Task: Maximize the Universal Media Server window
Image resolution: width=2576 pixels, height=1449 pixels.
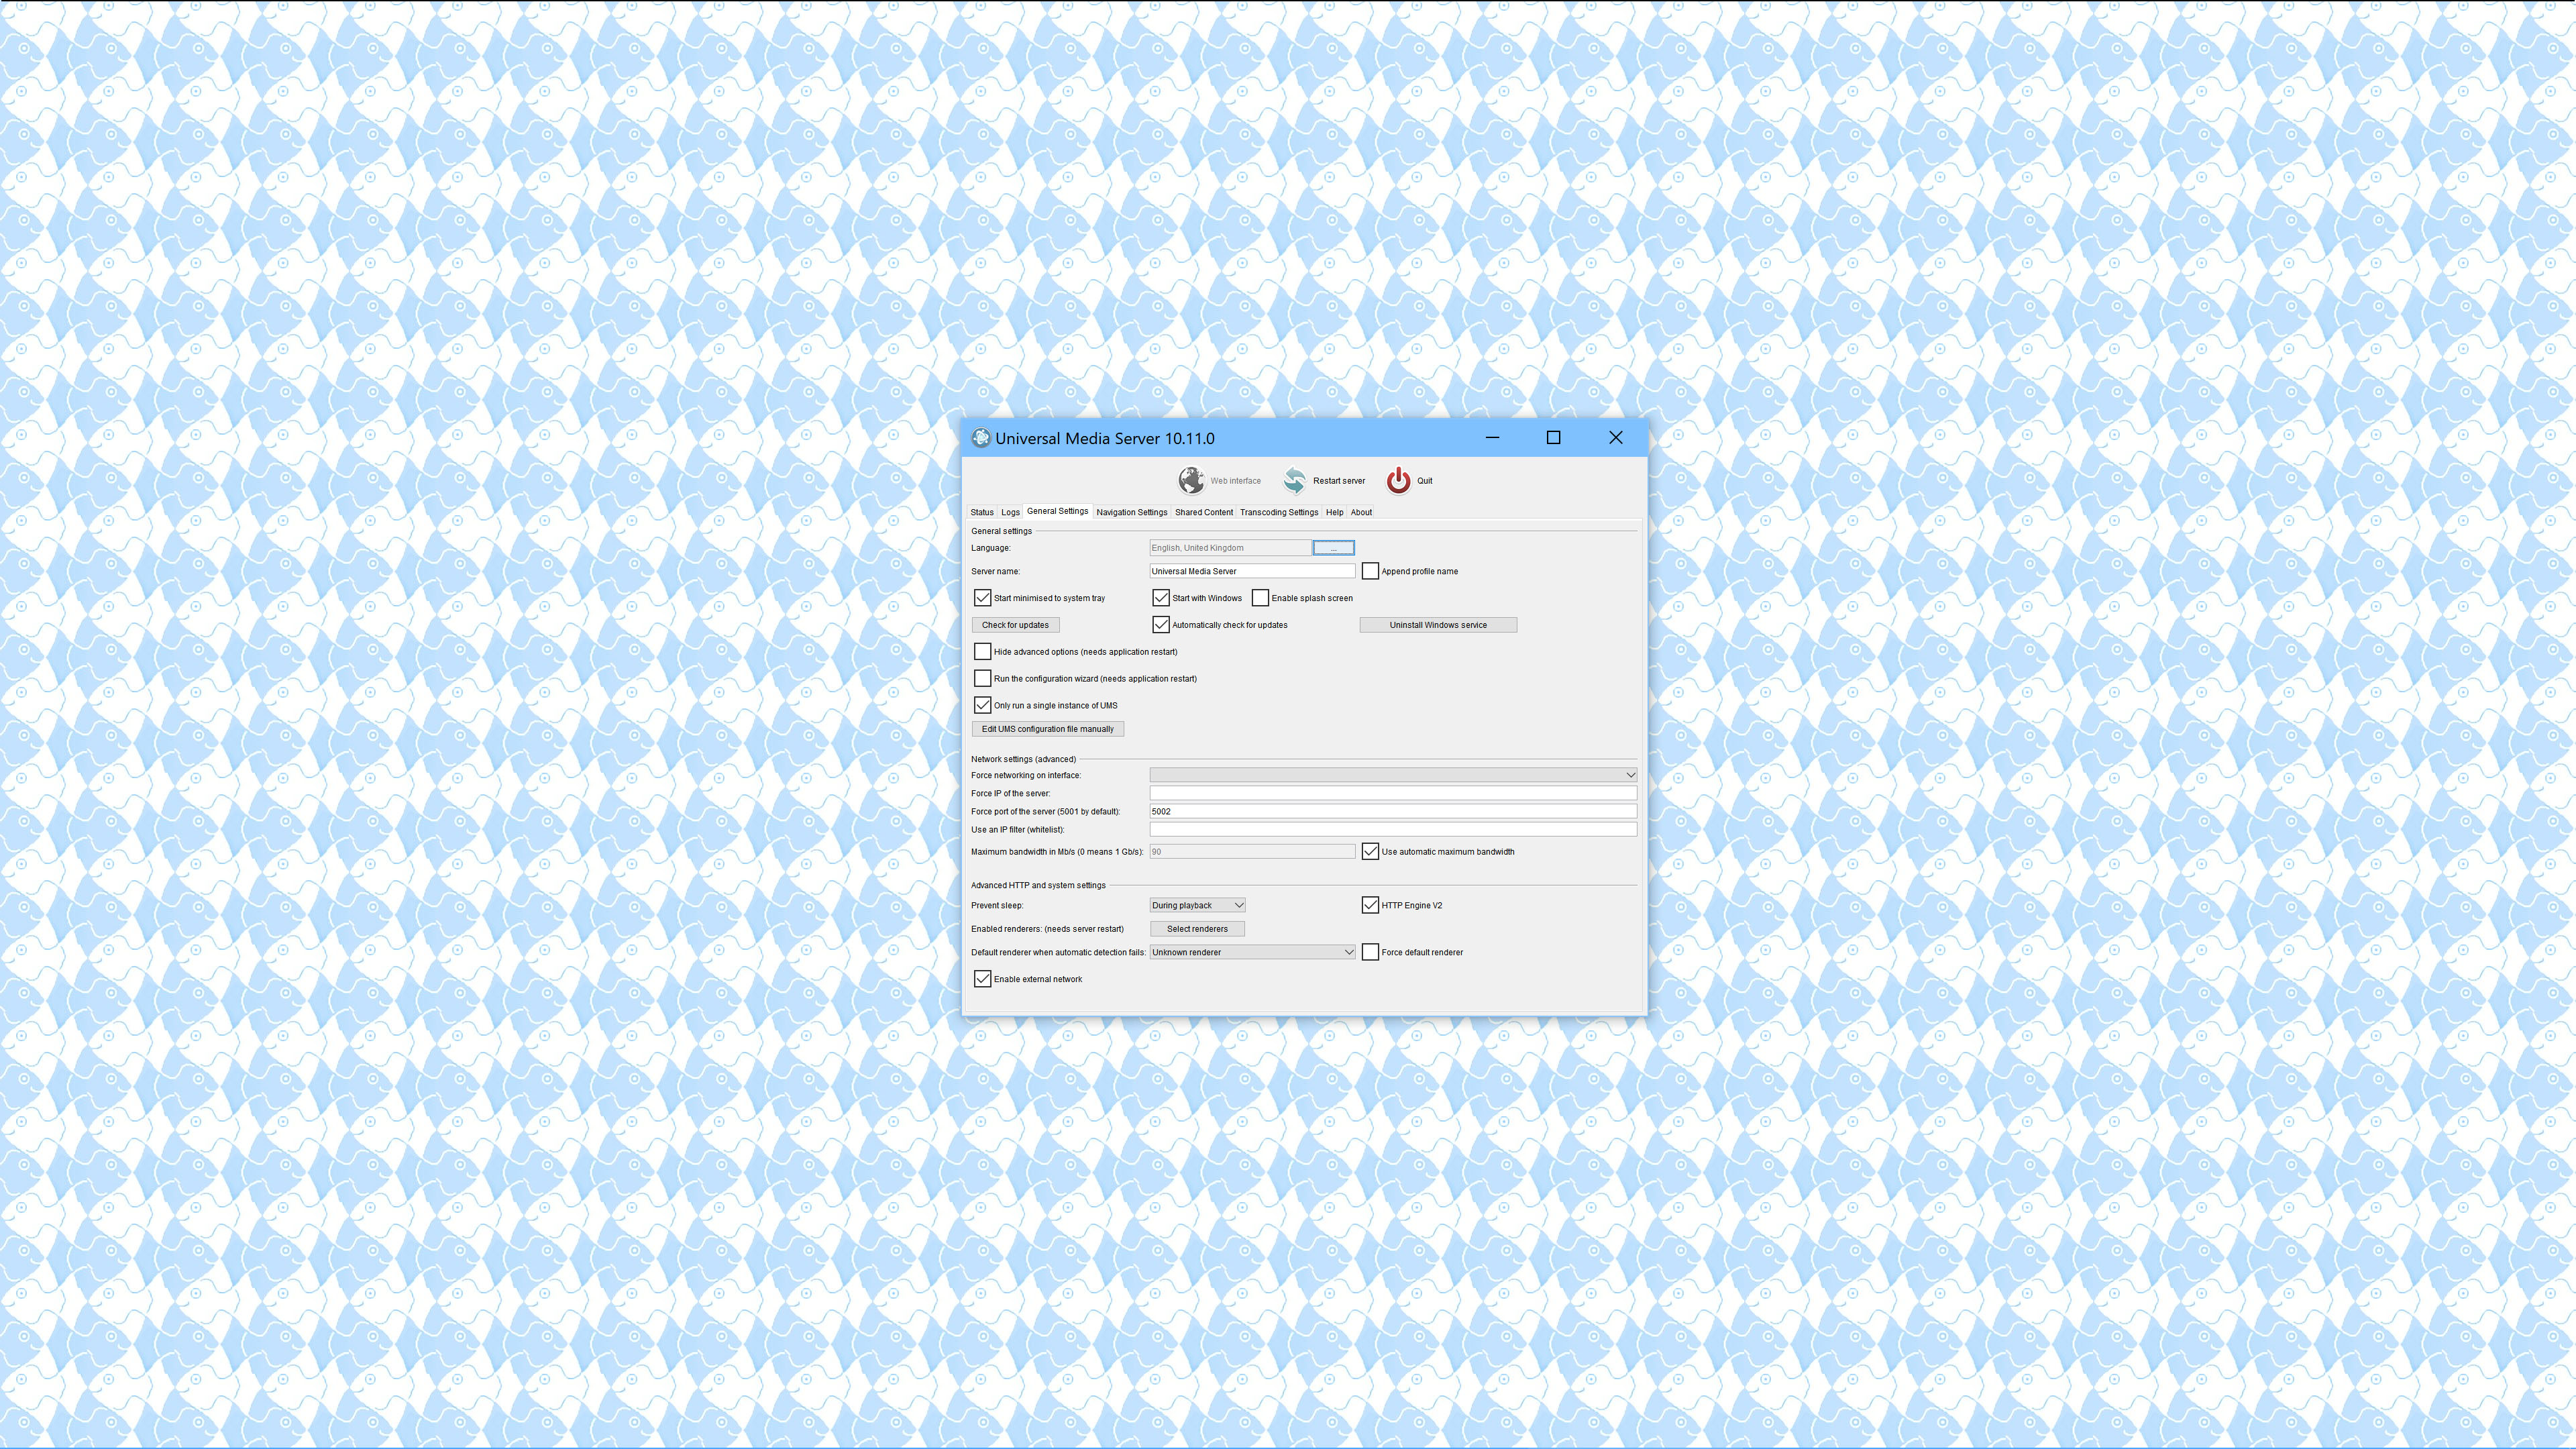Action: tap(1553, 438)
